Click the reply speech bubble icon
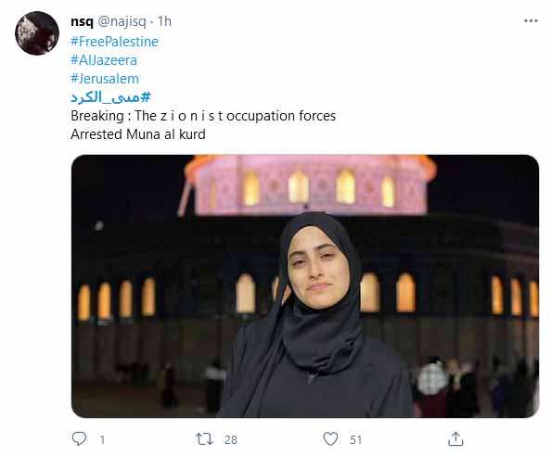 (79, 438)
